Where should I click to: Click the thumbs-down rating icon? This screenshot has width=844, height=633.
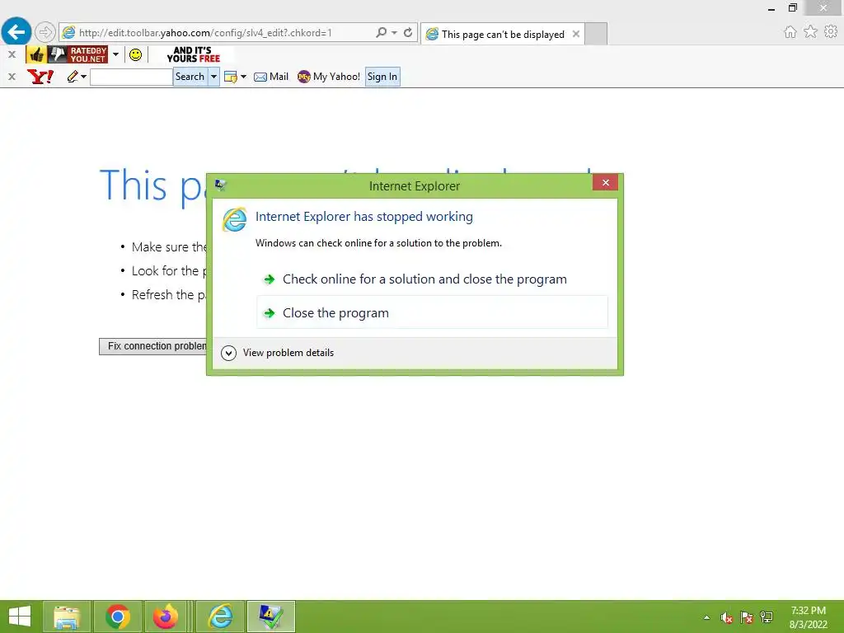[x=57, y=54]
